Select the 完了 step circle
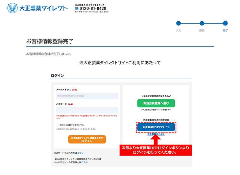The width and height of the screenshot is (240, 175). tap(225, 23)
